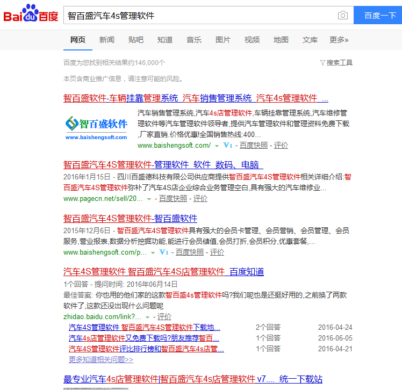Click 评价 for baishengsoft.com/p... result
Image resolution: width=402 pixels, height=390 pixels.
(x=217, y=252)
